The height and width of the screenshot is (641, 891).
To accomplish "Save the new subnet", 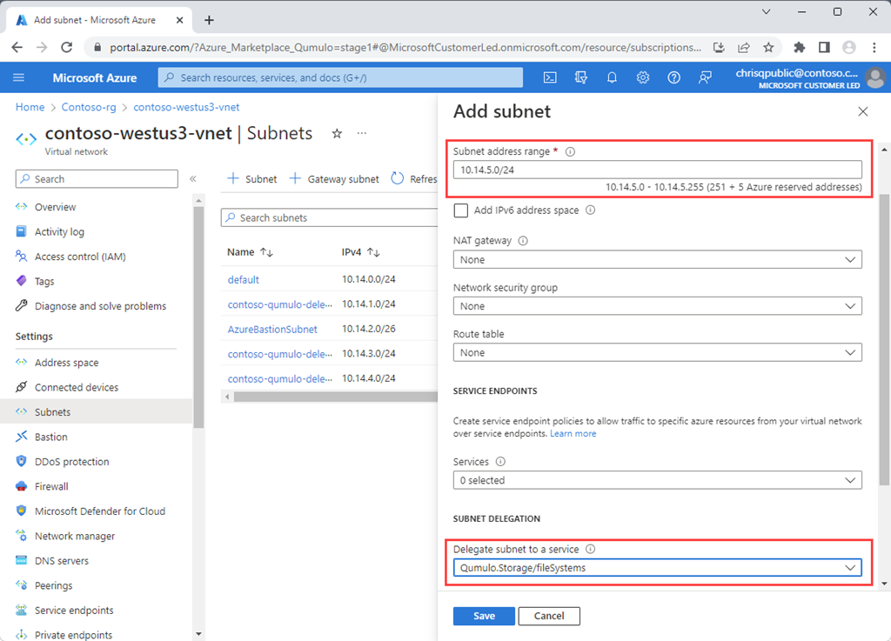I will (x=484, y=616).
